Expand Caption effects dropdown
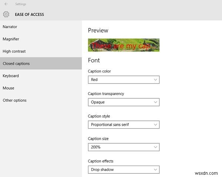The height and width of the screenshot is (177, 222). coord(124,170)
